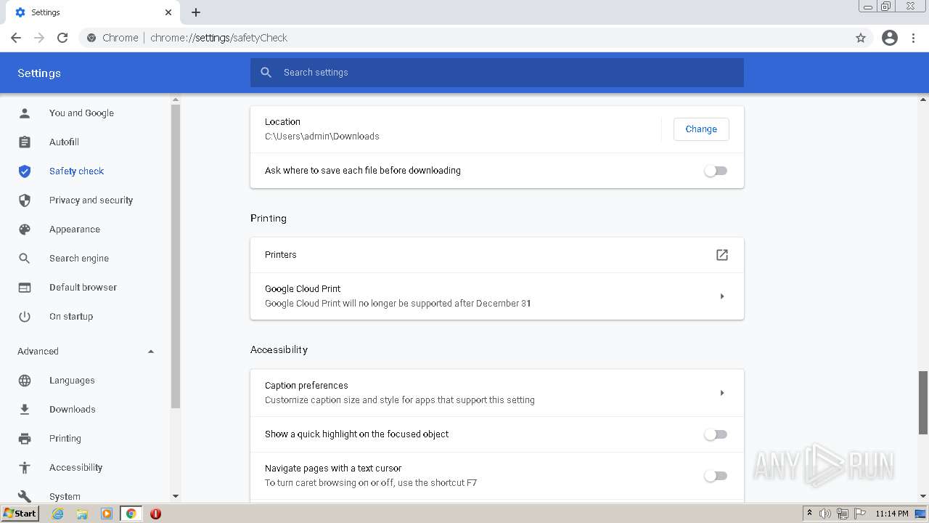This screenshot has height=523, width=929.
Task: Open the Printers external link icon
Action: pos(721,255)
